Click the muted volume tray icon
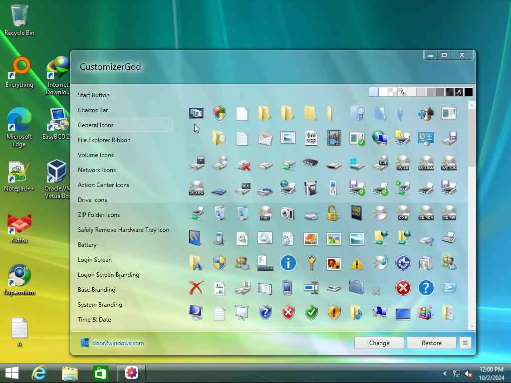The image size is (511, 383). (x=469, y=374)
